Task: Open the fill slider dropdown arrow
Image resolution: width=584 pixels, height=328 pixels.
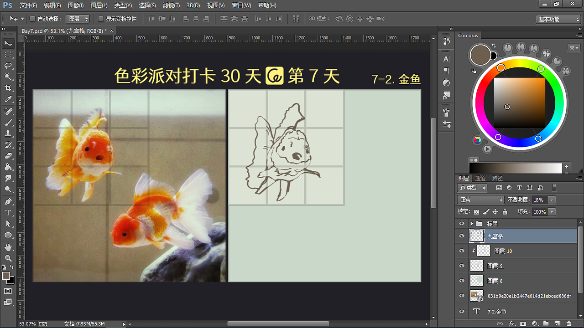Action: click(552, 212)
